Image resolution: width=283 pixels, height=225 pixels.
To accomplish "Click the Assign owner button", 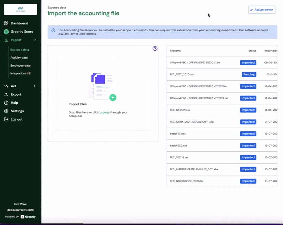I will coord(261,9).
